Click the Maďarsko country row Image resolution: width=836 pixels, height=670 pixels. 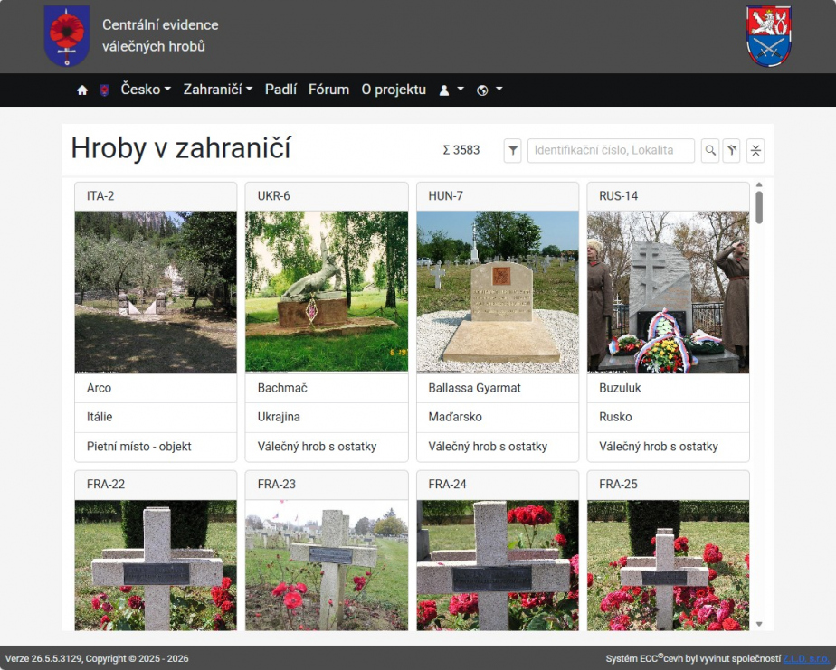pyautogui.click(x=498, y=418)
